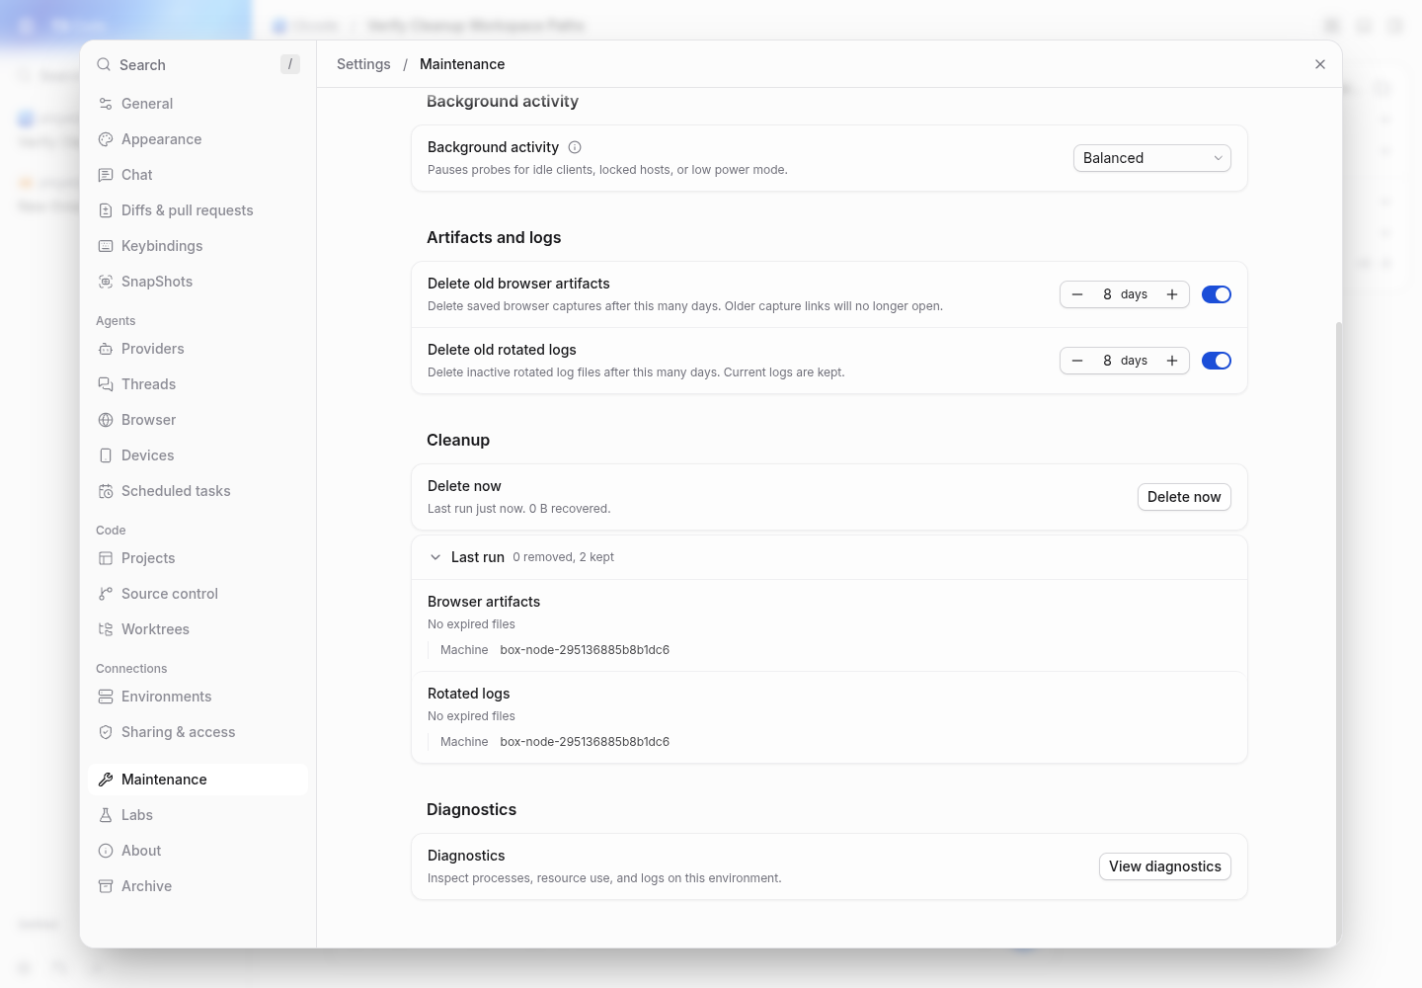Viewport: 1422px width, 988px height.
Task: Click the View diagnostics button
Action: coord(1164,866)
